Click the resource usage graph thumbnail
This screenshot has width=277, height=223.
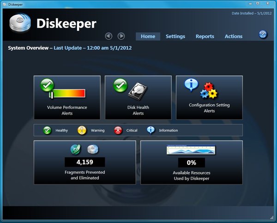pyautogui.click(x=191, y=150)
